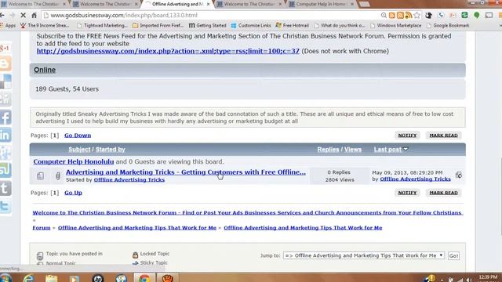Open the green balloon extension icon

point(477,15)
